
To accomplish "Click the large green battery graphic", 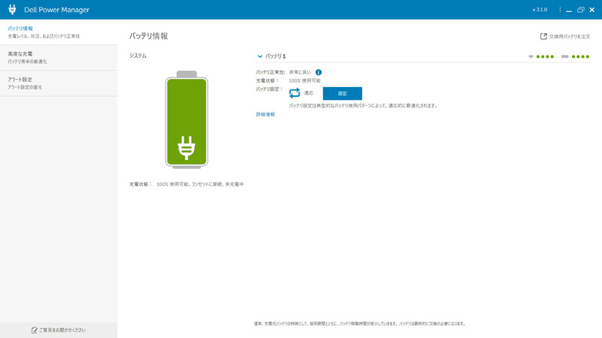I will pyautogui.click(x=187, y=120).
